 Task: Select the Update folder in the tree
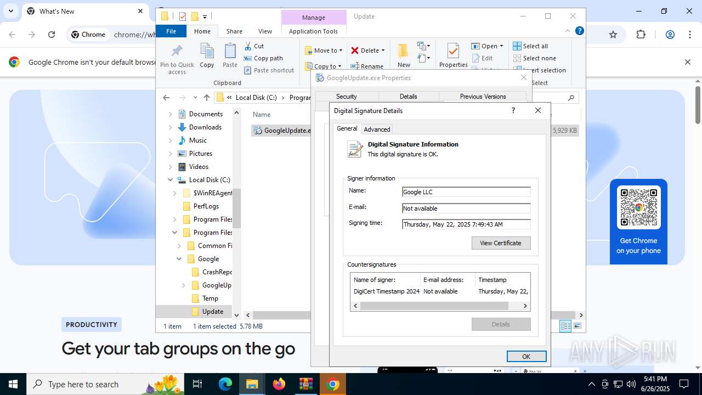click(212, 312)
